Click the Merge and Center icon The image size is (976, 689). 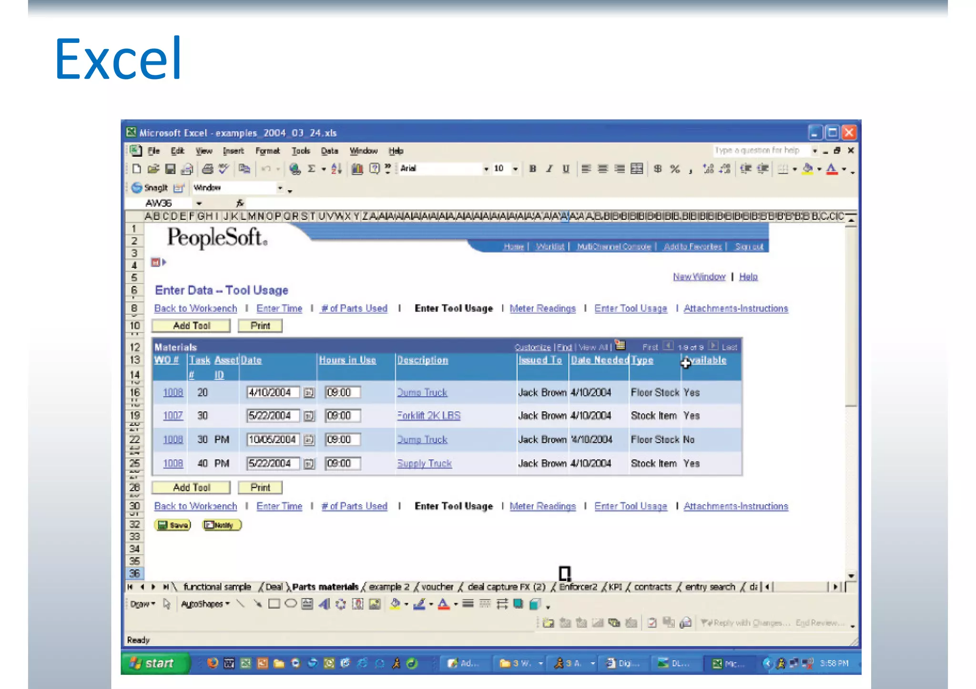point(637,169)
